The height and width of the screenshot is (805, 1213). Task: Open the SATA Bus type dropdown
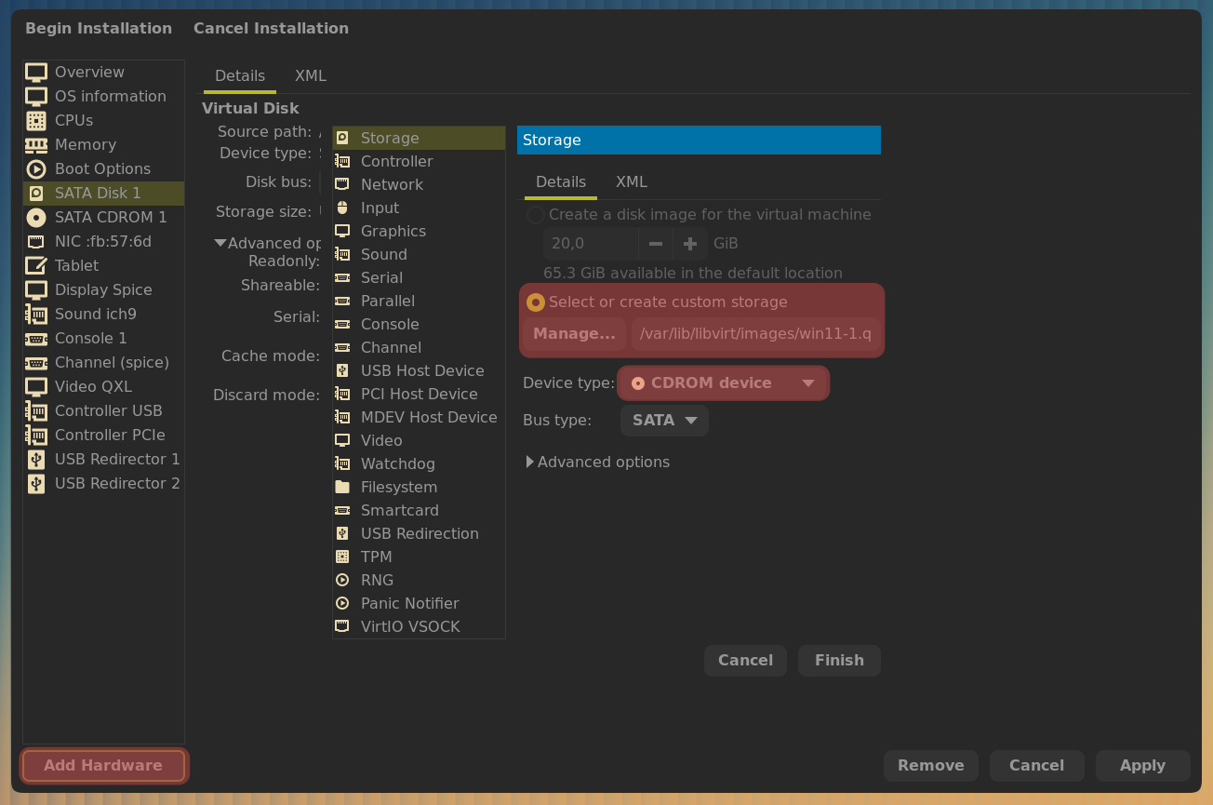(x=664, y=421)
